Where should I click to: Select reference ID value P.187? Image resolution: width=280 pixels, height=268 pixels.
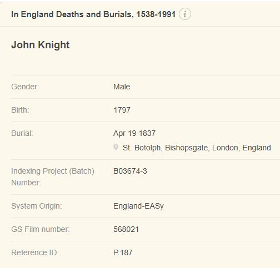[123, 252]
